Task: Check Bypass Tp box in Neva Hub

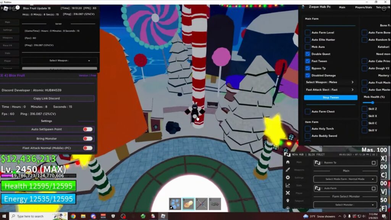Action: pyautogui.click(x=373, y=163)
